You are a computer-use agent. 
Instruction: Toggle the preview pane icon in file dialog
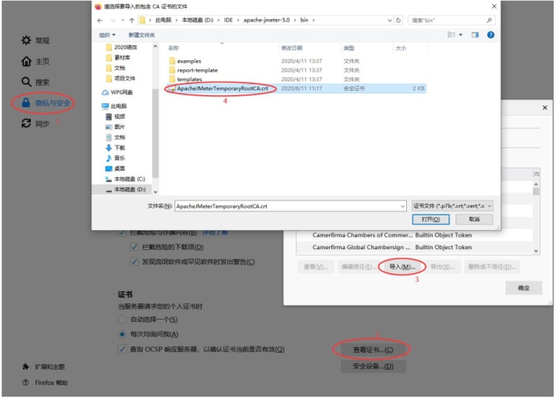tap(475, 35)
